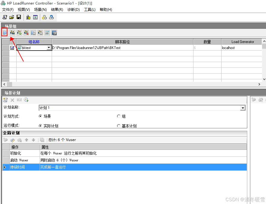Viewport: 266px width, 204px height.
Task: Click the clock Start Time icon
Action: pyautogui.click(x=26, y=100)
